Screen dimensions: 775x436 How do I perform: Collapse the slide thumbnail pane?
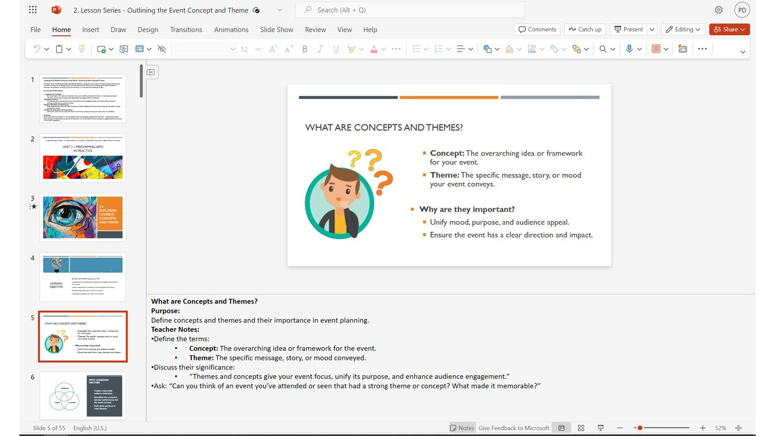point(151,72)
